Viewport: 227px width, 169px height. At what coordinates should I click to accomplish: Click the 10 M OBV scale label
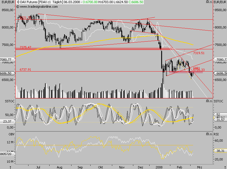(10, 162)
